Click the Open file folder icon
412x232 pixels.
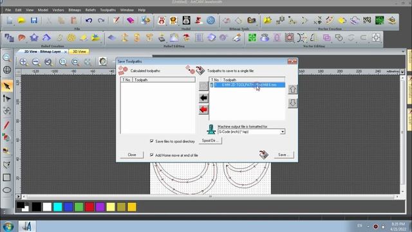pos(21,21)
